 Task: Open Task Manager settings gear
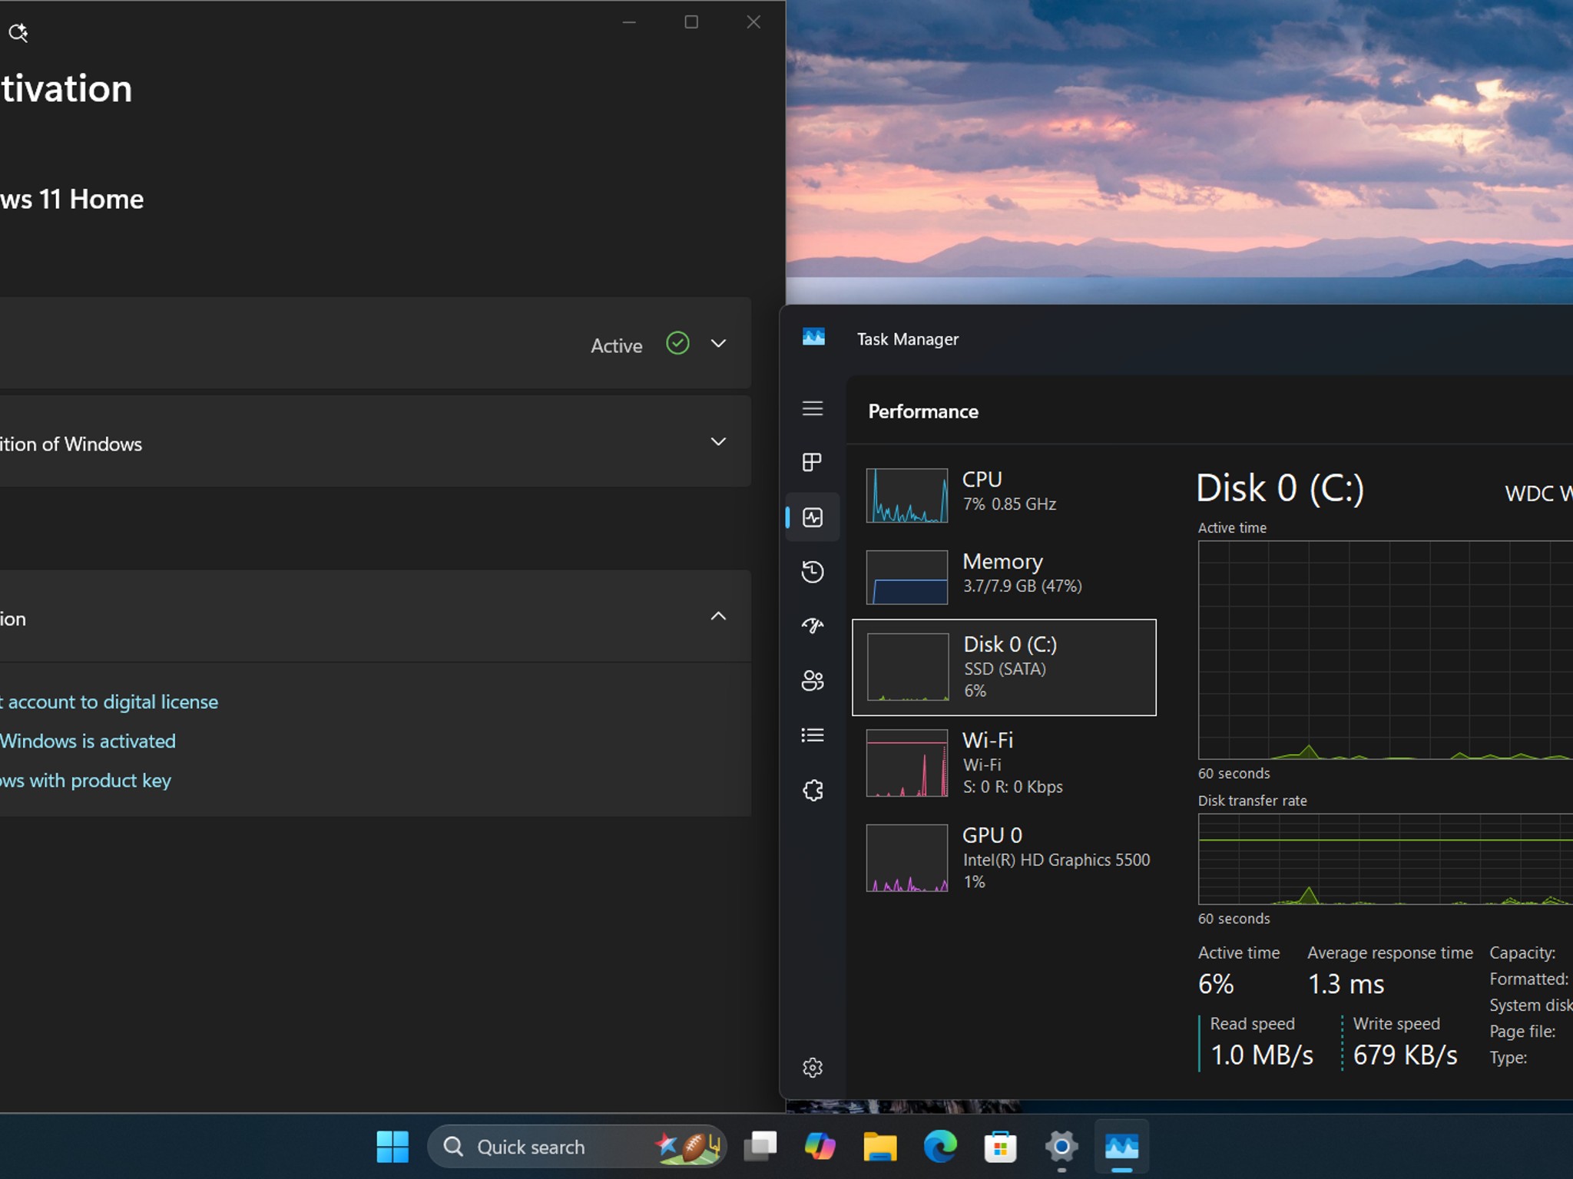[x=813, y=1068]
